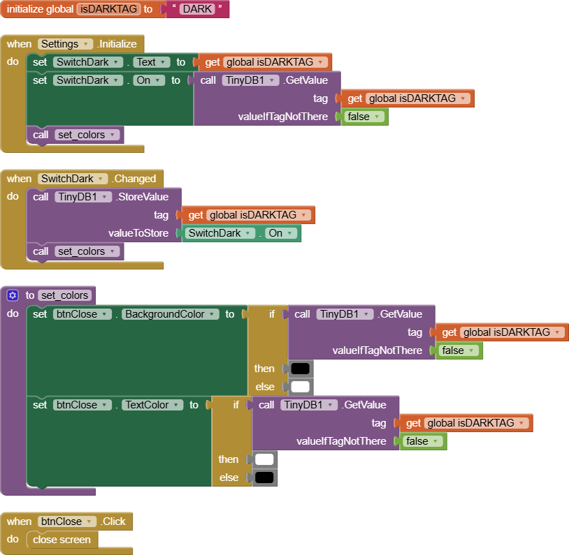
Task: Open SwitchDark dropdown in the Changed event block
Action: click(x=73, y=179)
